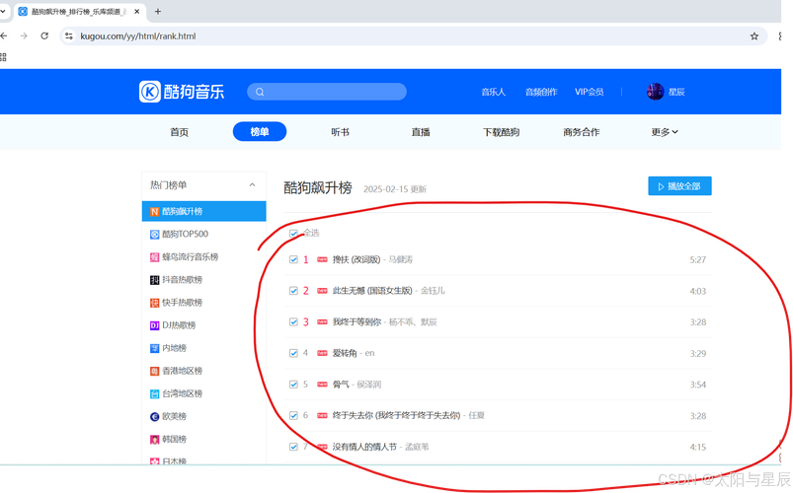
Task: Click the 抖音热歌榜 icon
Action: pyautogui.click(x=155, y=280)
